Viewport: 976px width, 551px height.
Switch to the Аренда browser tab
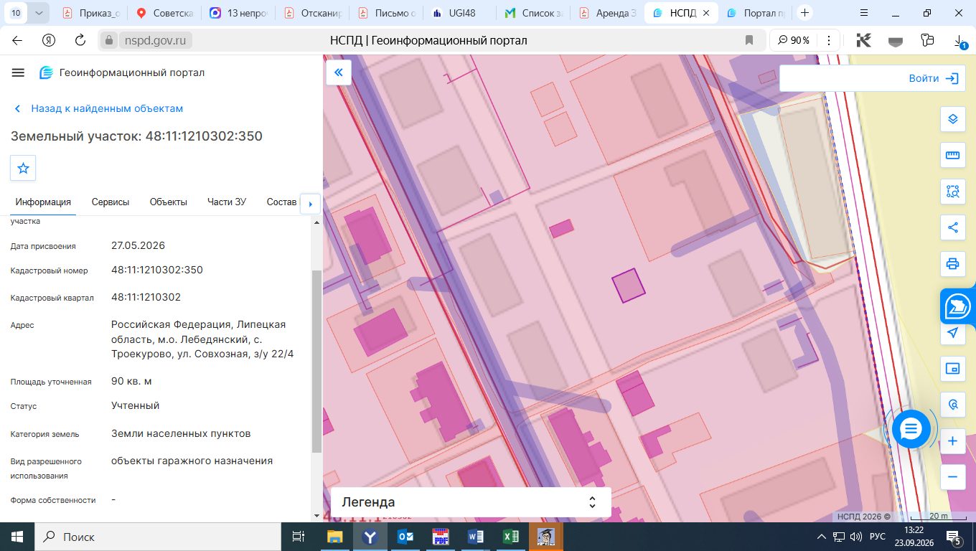606,13
